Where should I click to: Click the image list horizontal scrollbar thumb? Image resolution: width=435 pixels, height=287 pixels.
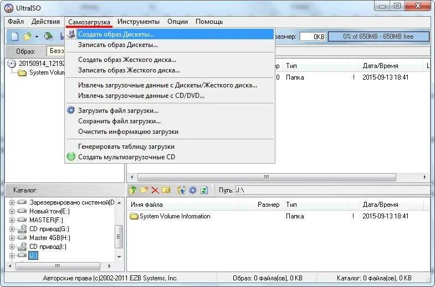267,177
